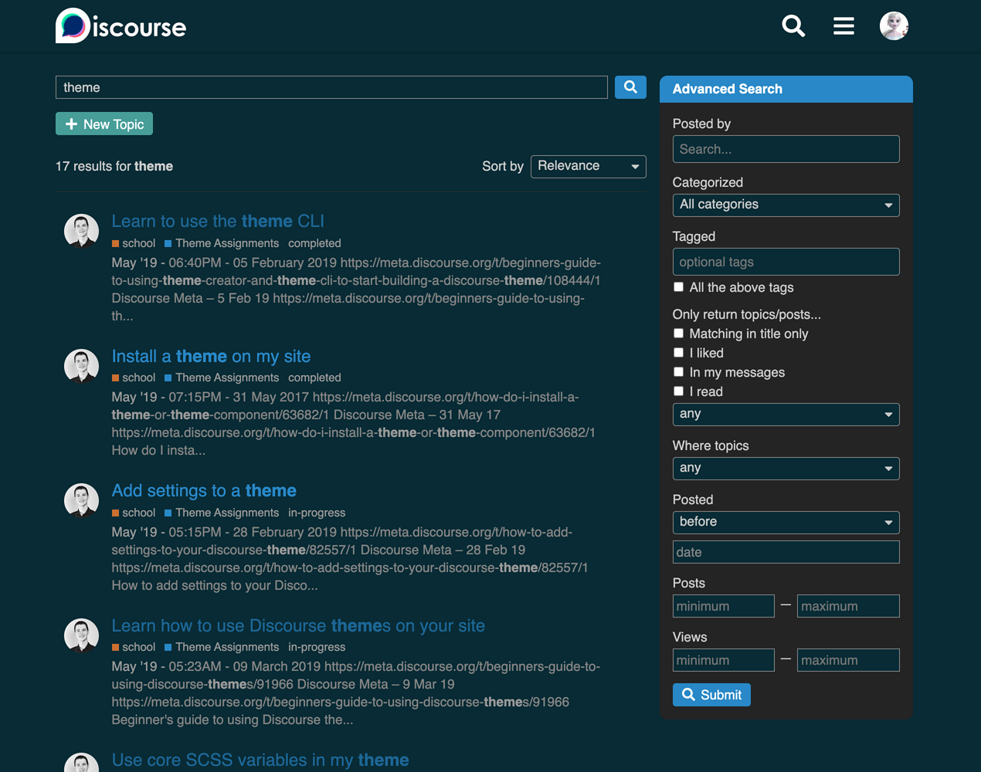The height and width of the screenshot is (772, 981).
Task: Open 'Learn to use the theme CLI' result
Action: tap(218, 222)
